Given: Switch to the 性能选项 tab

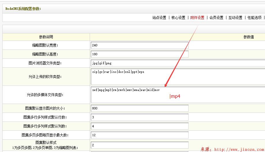Looking at the screenshot, I should [254, 18].
